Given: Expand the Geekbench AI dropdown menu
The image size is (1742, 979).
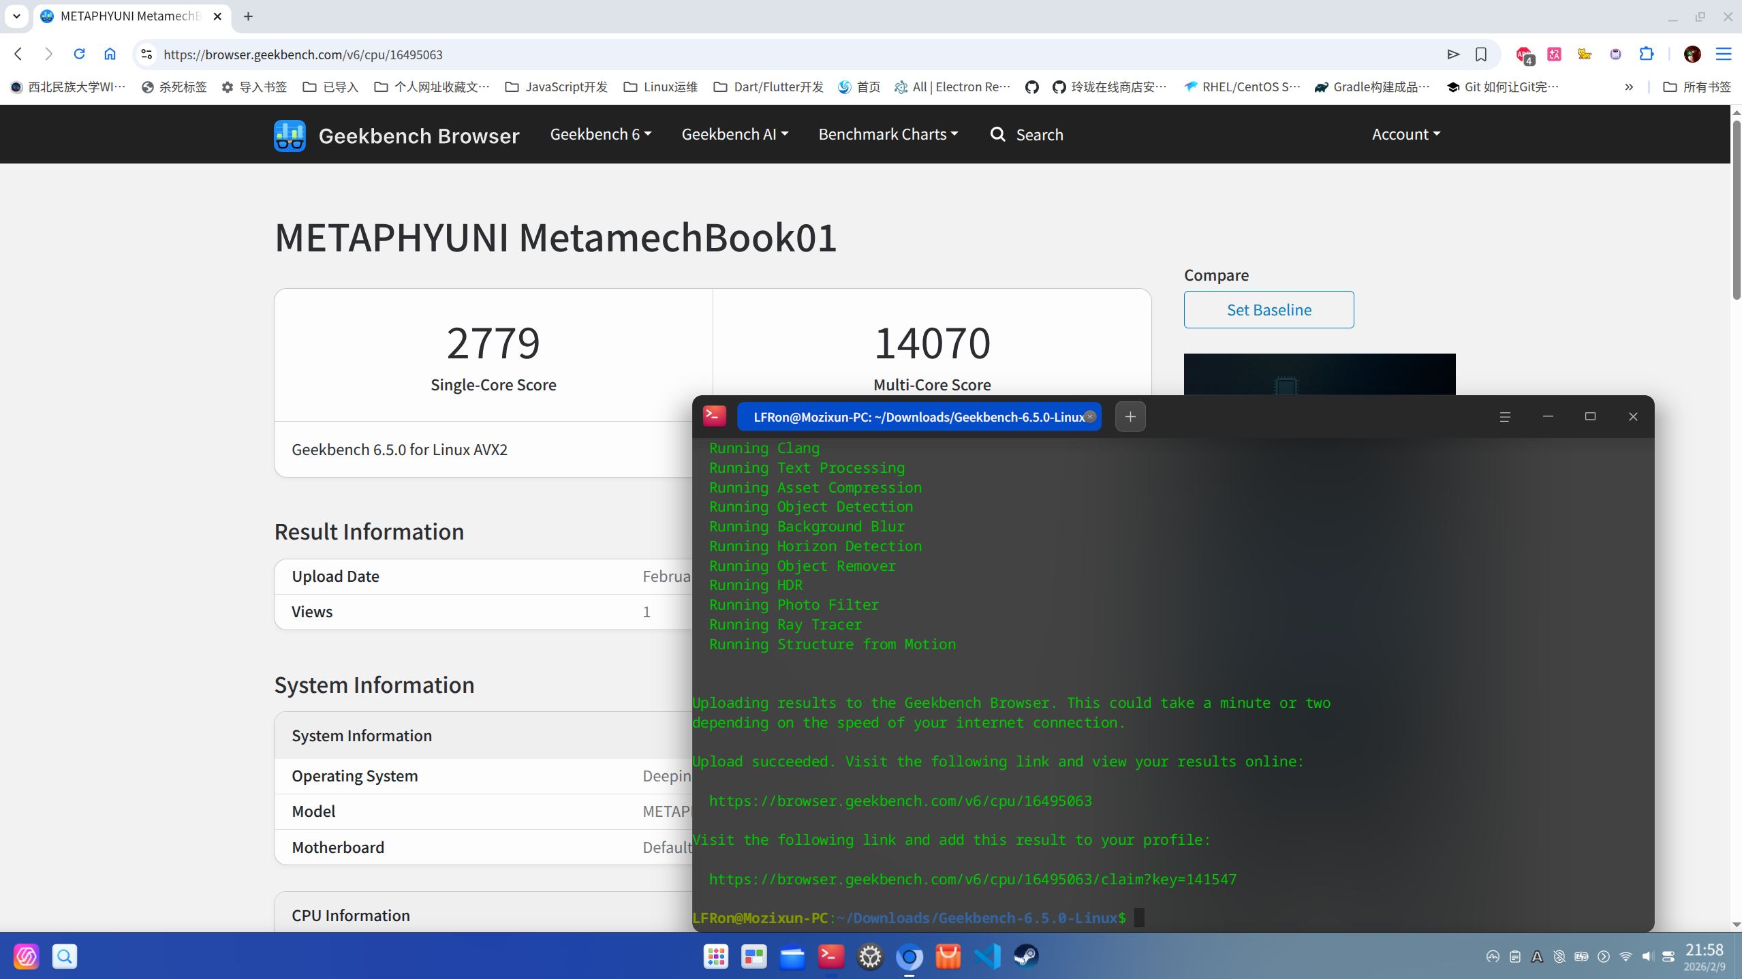Looking at the screenshot, I should [x=734, y=134].
